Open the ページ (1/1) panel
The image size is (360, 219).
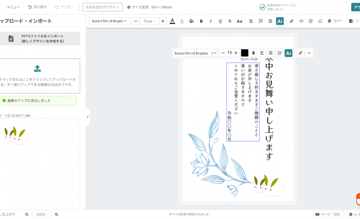pyautogui.click(x=328, y=214)
